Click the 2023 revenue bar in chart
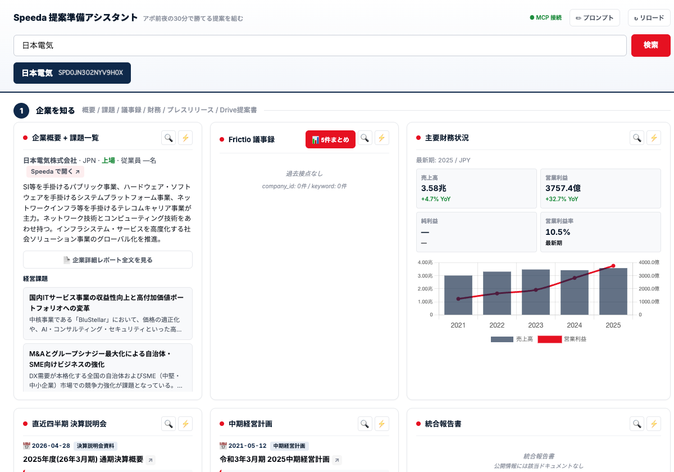Viewport: 674px width, 472px height. [x=536, y=292]
